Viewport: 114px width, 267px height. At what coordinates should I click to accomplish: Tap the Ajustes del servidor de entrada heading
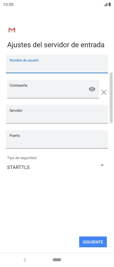[x=56, y=45]
